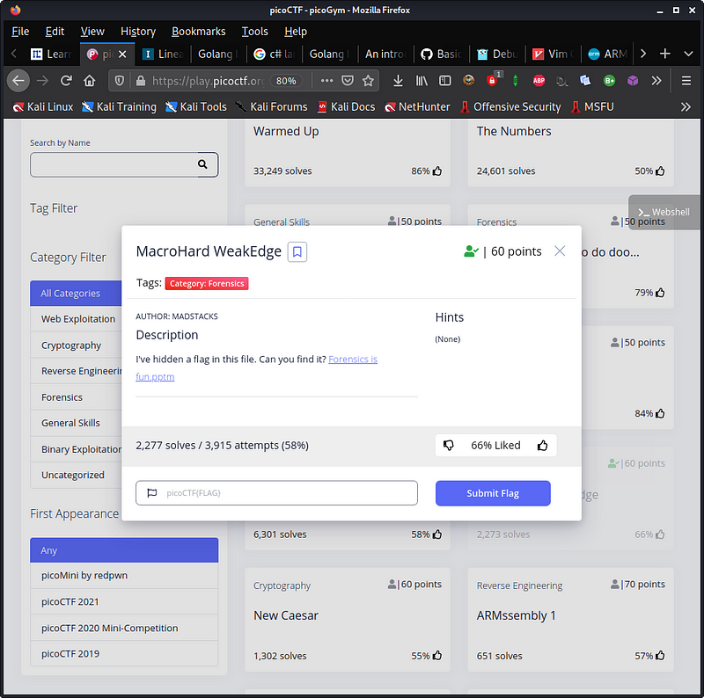Image resolution: width=704 pixels, height=698 pixels.
Task: Like the challenge with the thumbs up
Action: point(543,446)
